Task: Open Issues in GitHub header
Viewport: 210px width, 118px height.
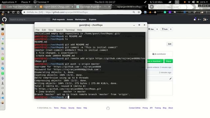Action: click(70, 19)
